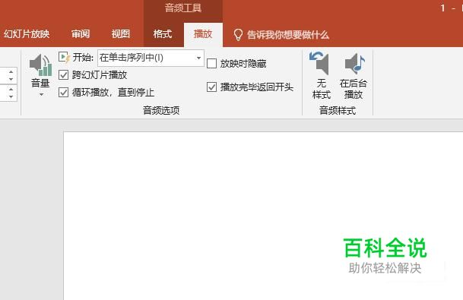This screenshot has width=463, height=300.
Task: Switch to the 幻灯片放映 tab
Action: [27, 34]
